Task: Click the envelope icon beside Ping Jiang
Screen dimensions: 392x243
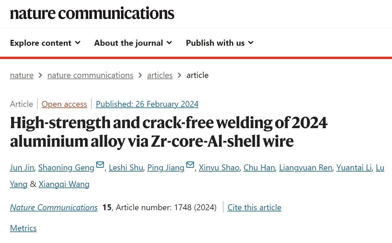Action: (190, 165)
